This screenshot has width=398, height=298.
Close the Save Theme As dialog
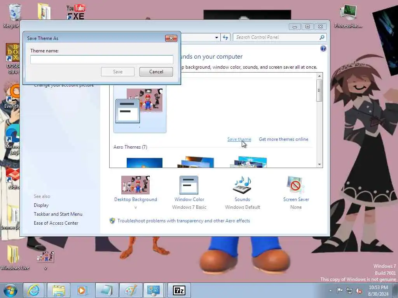[x=171, y=38]
